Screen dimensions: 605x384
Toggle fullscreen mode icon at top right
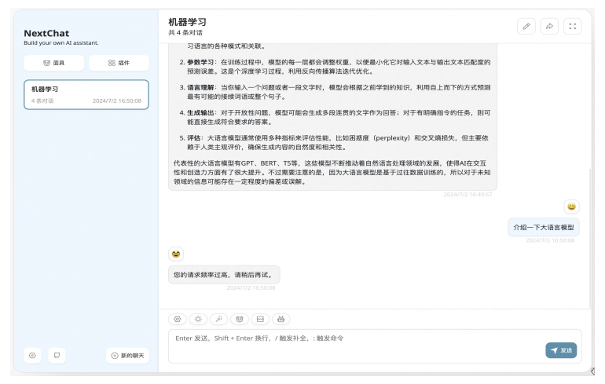coord(573,26)
